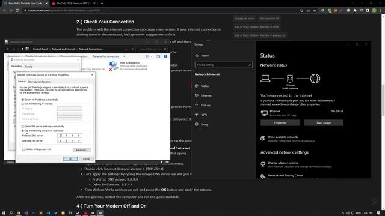Select 'Use the following DNS server addresses'
The width and height of the screenshot is (385, 216).
23,131
